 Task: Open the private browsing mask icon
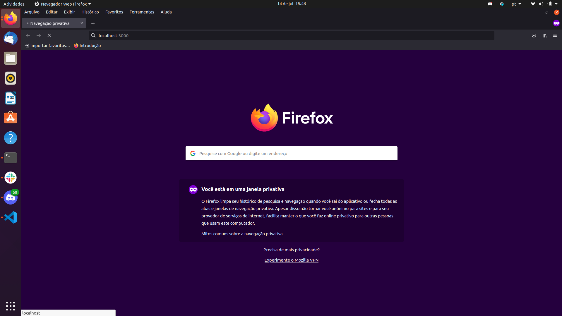pos(557,23)
